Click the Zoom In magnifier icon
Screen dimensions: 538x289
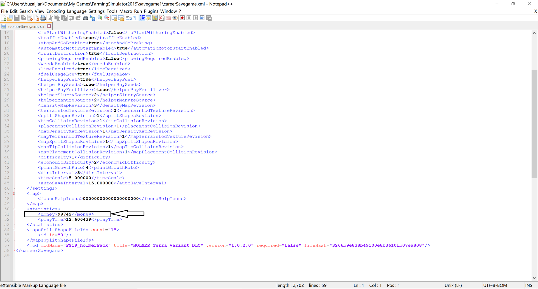[x=100, y=18]
